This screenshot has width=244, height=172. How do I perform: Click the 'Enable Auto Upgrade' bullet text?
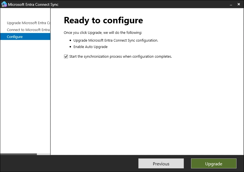pyautogui.click(x=90, y=47)
